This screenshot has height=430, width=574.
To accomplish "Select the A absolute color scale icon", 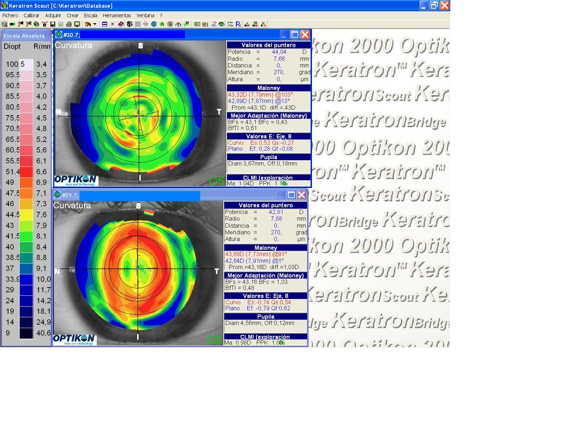I will click(247, 24).
